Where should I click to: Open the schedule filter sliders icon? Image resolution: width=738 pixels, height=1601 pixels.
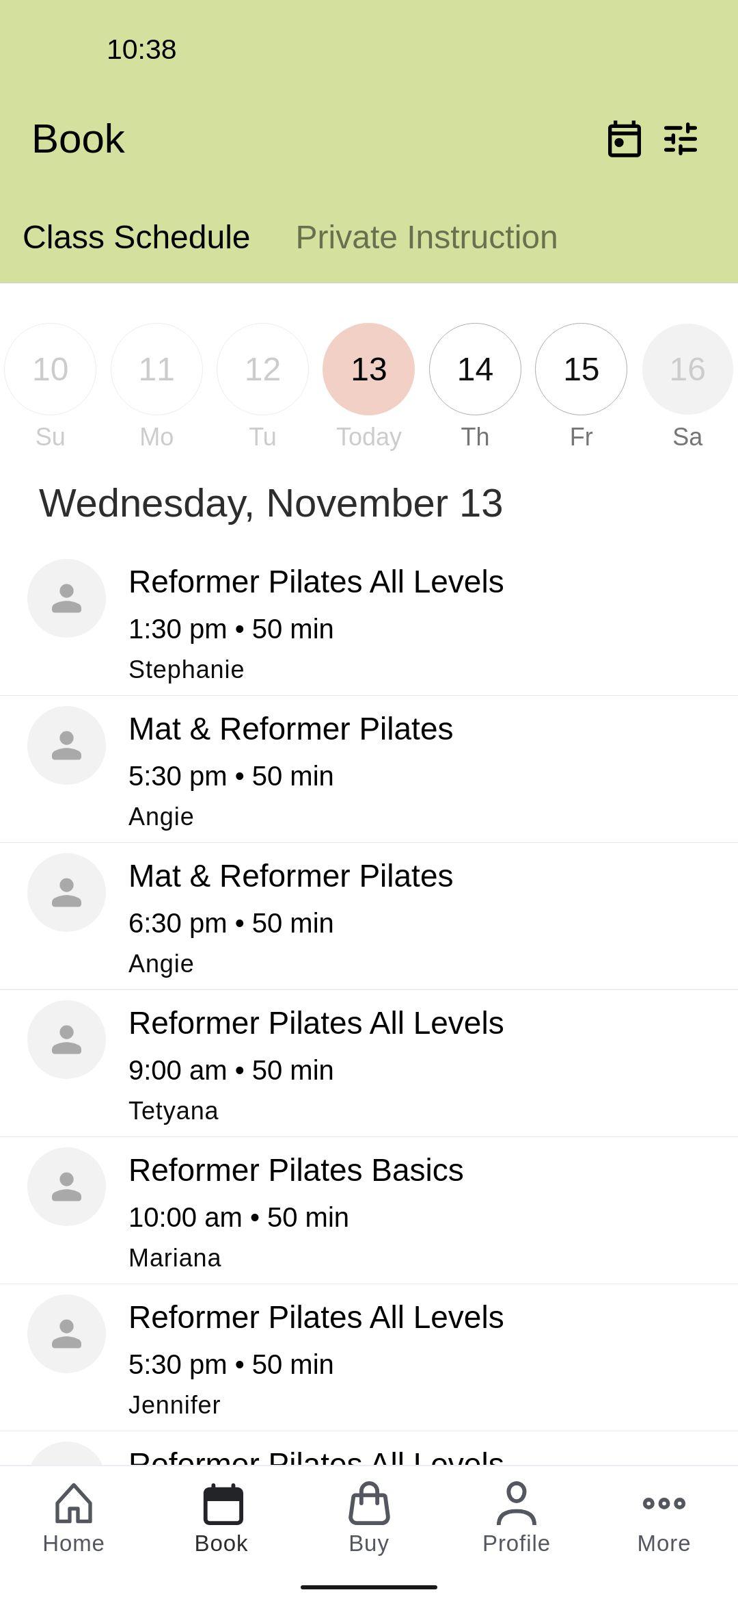(x=681, y=139)
